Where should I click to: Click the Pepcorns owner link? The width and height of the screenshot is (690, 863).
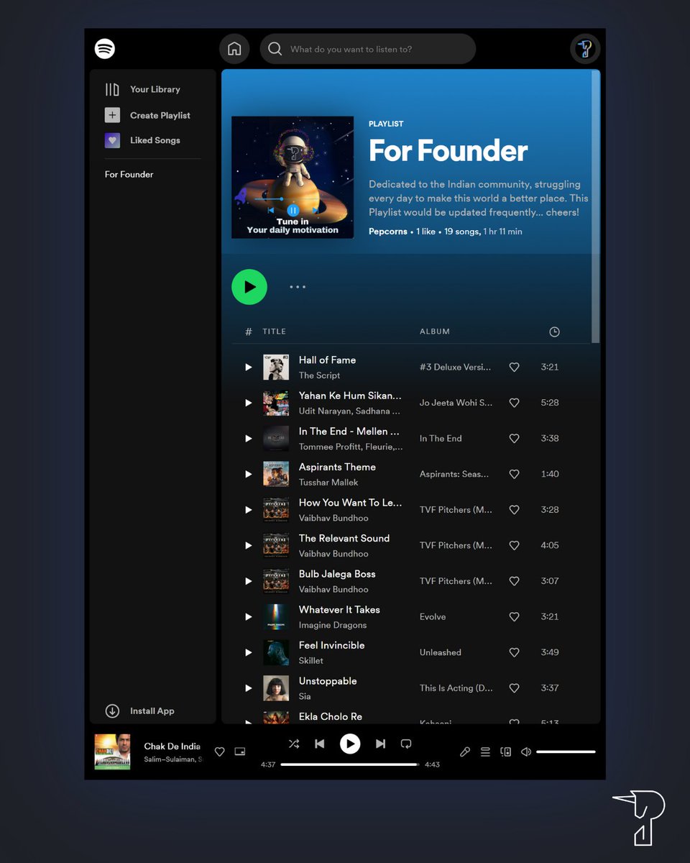pyautogui.click(x=388, y=232)
